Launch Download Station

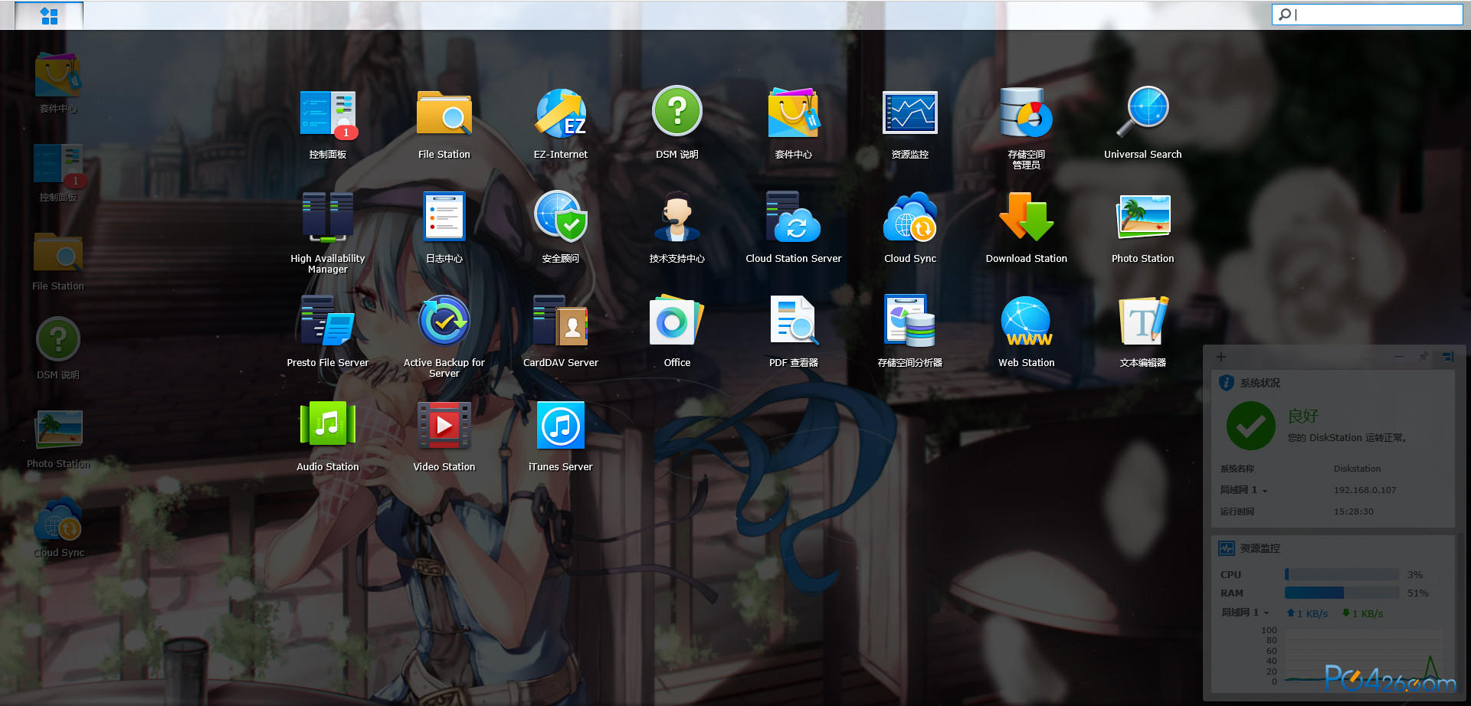[x=1027, y=217]
